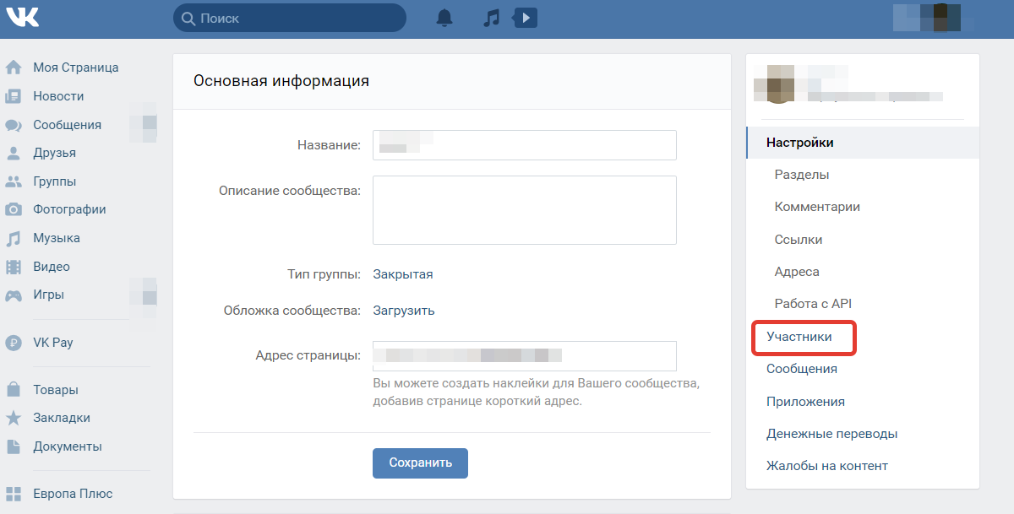Select Комментарии in settings menu

pos(817,207)
